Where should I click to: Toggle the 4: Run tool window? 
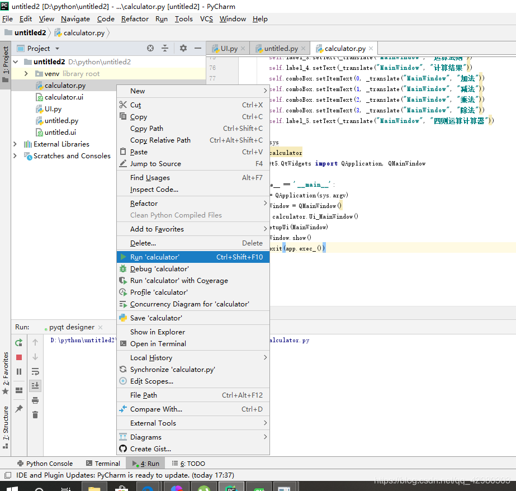(146, 464)
